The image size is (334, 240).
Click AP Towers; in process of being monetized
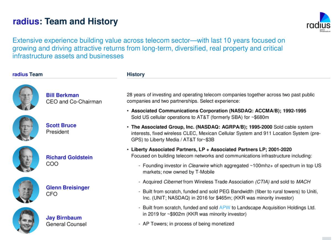click(188, 224)
